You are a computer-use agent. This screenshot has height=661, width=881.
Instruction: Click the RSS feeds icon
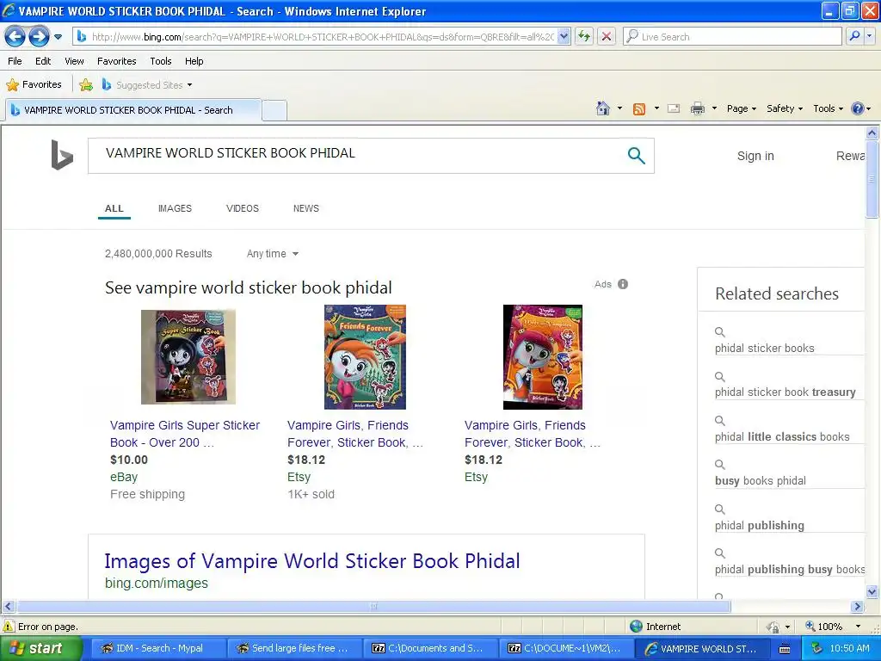pos(639,109)
